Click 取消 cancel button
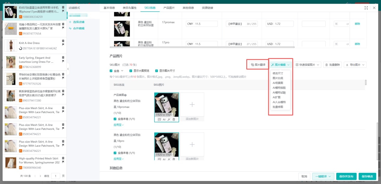The width and height of the screenshot is (381, 184). pos(304,176)
